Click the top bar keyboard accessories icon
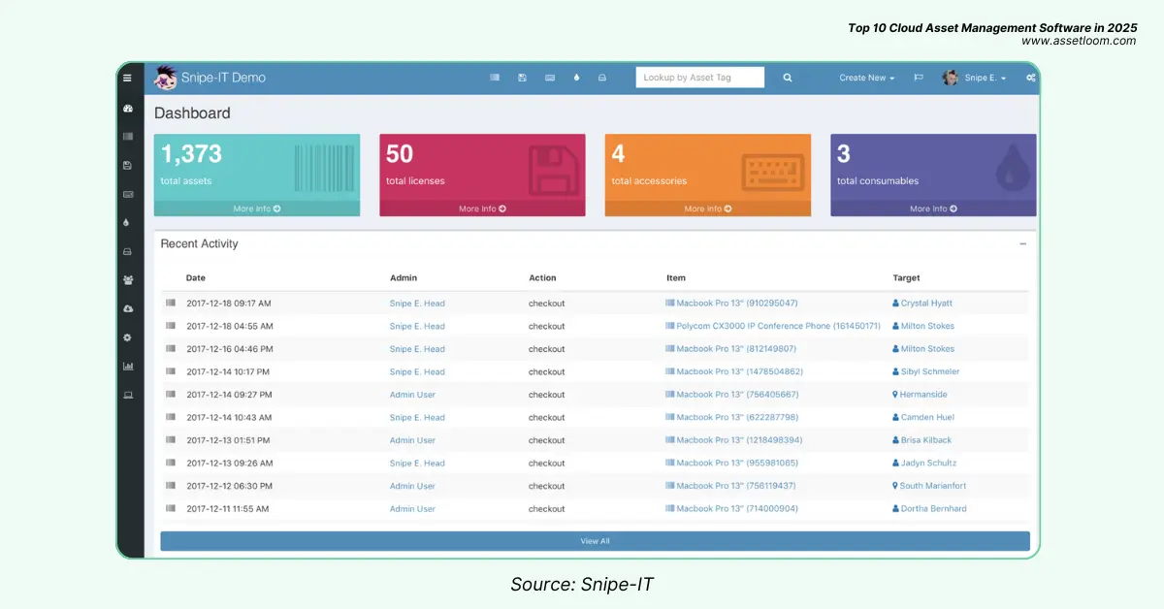The width and height of the screenshot is (1164, 609). coord(549,78)
